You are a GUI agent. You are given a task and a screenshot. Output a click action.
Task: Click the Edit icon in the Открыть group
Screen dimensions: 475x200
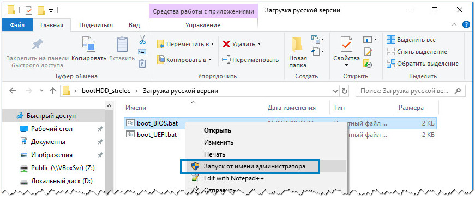pyautogui.click(x=368, y=52)
